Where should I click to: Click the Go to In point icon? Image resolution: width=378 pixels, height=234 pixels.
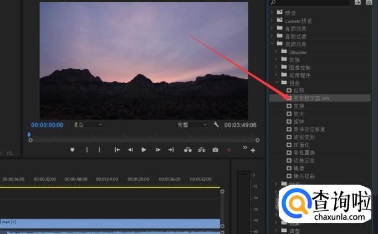coord(116,150)
